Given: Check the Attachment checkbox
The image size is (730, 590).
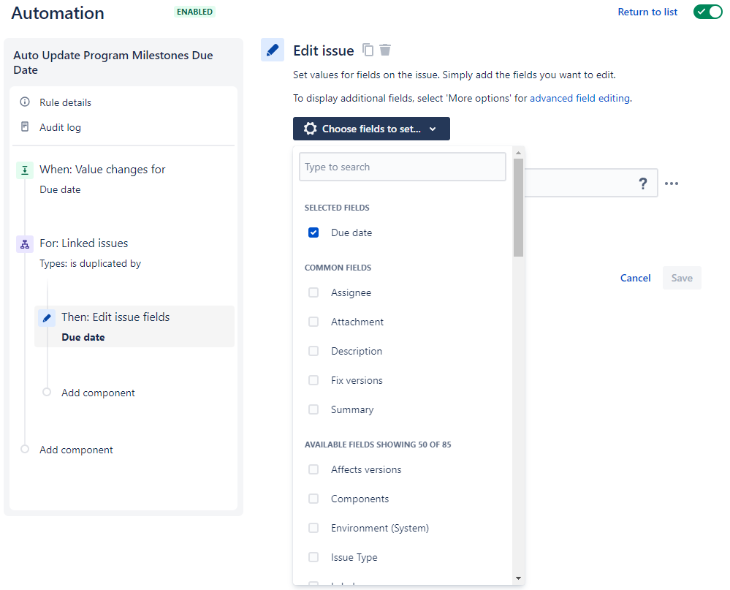Looking at the screenshot, I should tap(313, 322).
